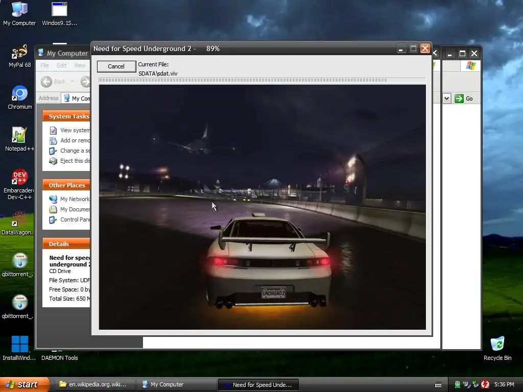Click the red tray icon beside clock
This screenshot has width=523, height=392.
[485, 384]
